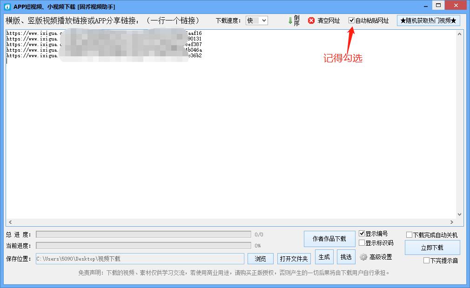Select a speed from the 快 combo box
Viewport: 470px width, 288px height.
pyautogui.click(x=256, y=20)
